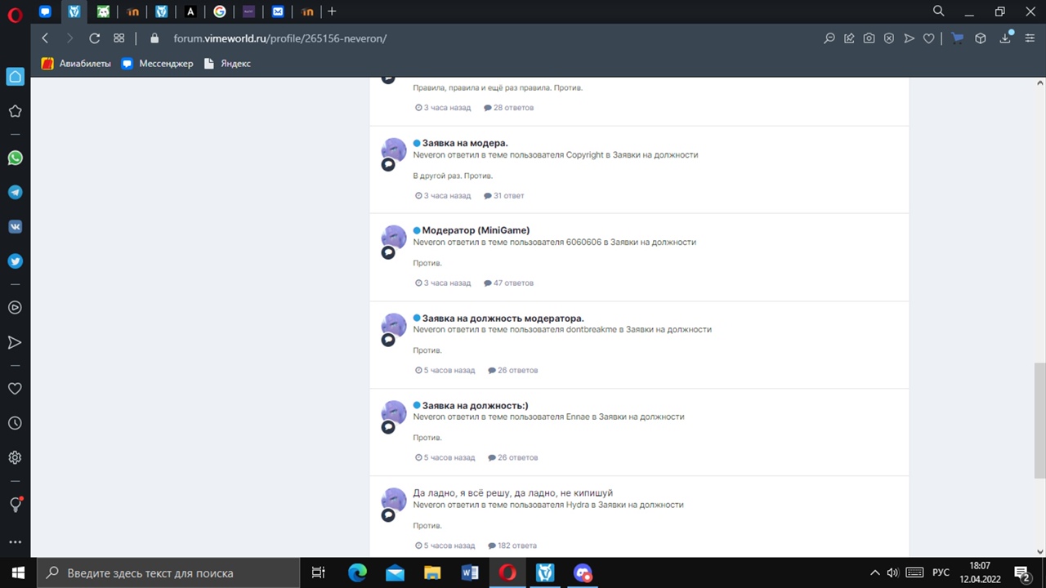Open the topic Модератор (MiniGame)
The height and width of the screenshot is (588, 1046).
point(476,230)
